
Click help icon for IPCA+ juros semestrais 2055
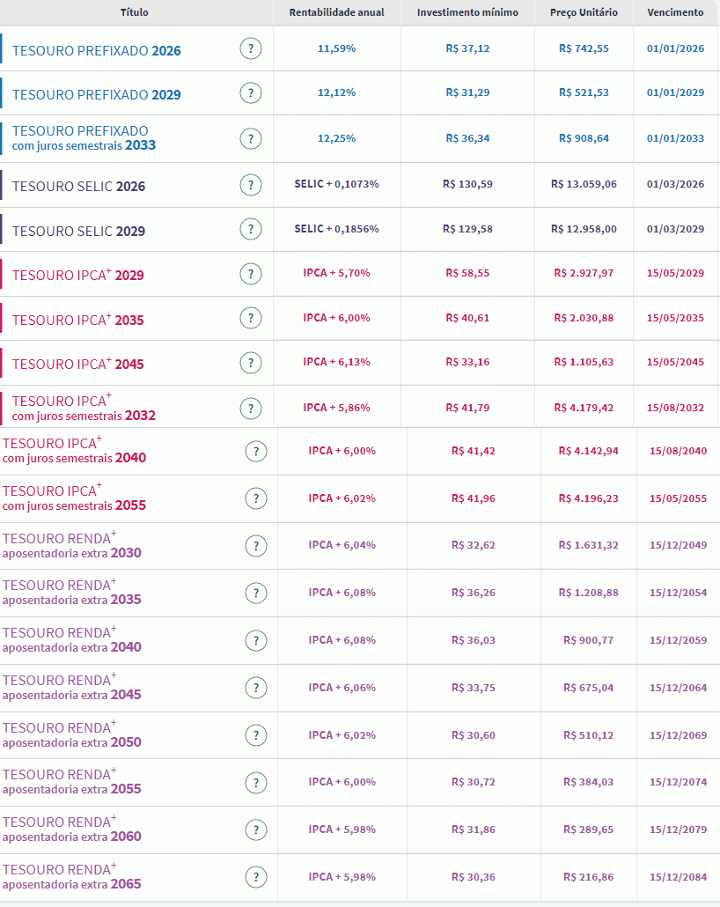pos(255,498)
